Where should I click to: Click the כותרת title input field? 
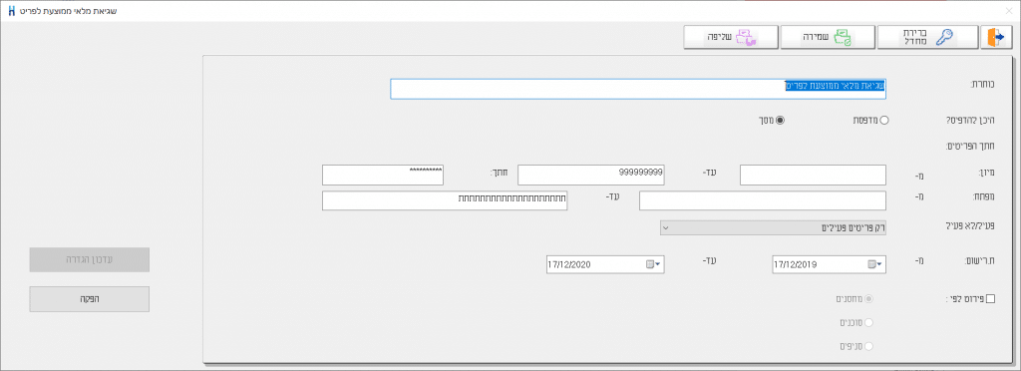(638, 89)
